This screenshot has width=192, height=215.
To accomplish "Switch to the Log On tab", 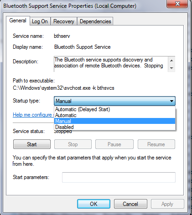I will pyautogui.click(x=40, y=21).
